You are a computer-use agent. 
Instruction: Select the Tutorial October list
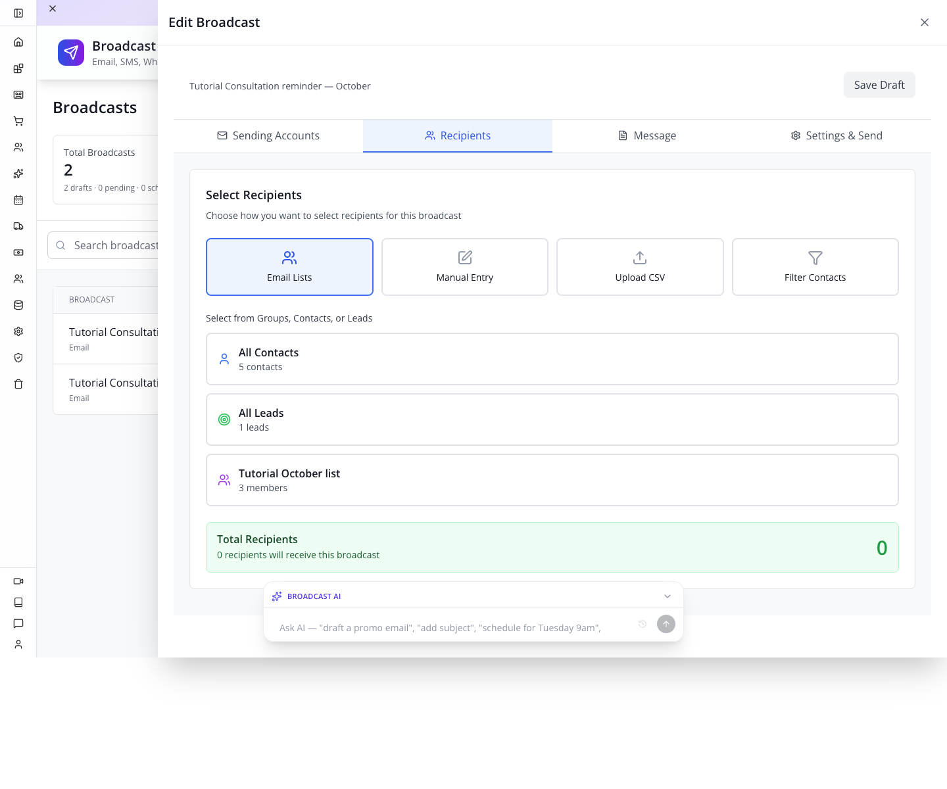[x=552, y=480]
